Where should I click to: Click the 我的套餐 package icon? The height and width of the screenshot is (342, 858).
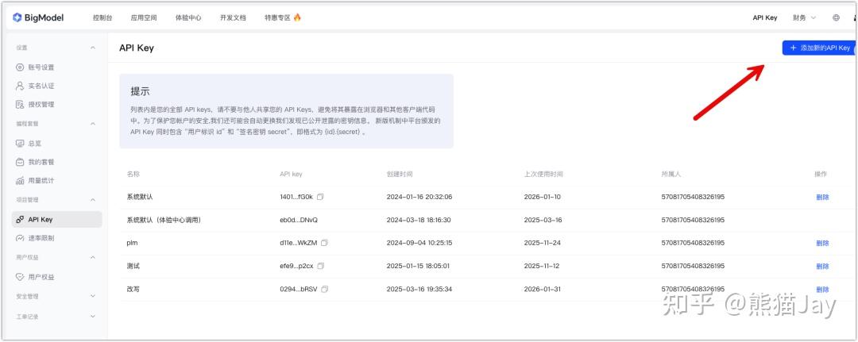pos(20,162)
